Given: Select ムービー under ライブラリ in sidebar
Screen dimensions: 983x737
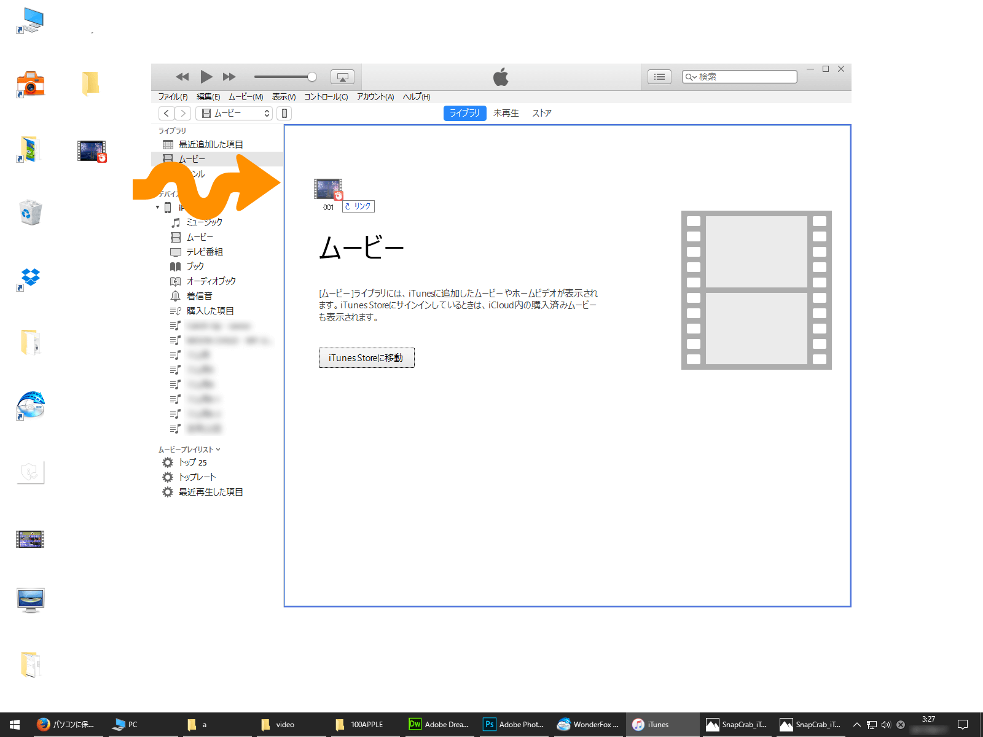Looking at the screenshot, I should [217, 159].
